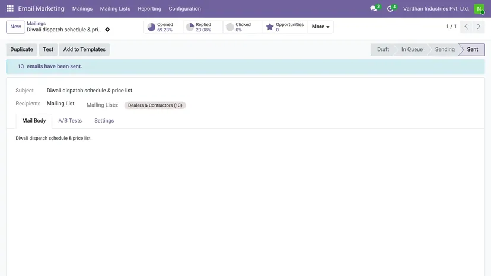Click the Clicked pie chart icon
The height and width of the screenshot is (276, 491).
pyautogui.click(x=230, y=27)
